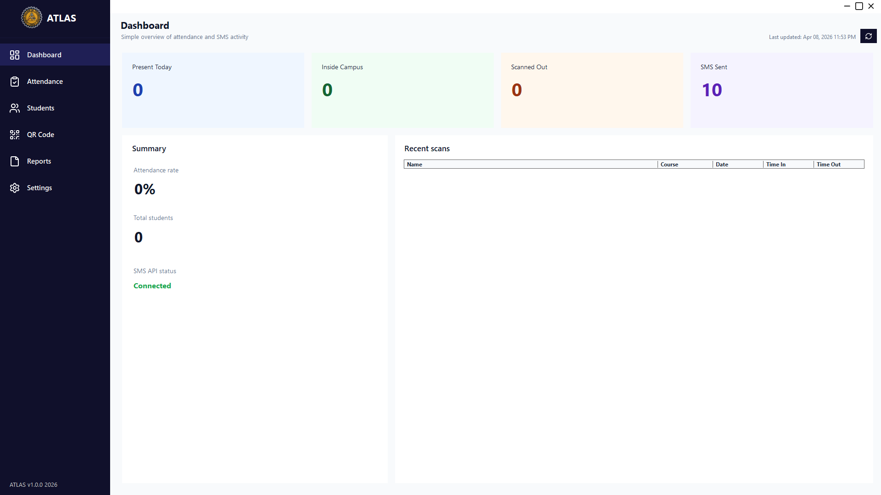Screen dimensions: 881x495
Task: Click the Attendance clipboard icon
Action: 15,82
